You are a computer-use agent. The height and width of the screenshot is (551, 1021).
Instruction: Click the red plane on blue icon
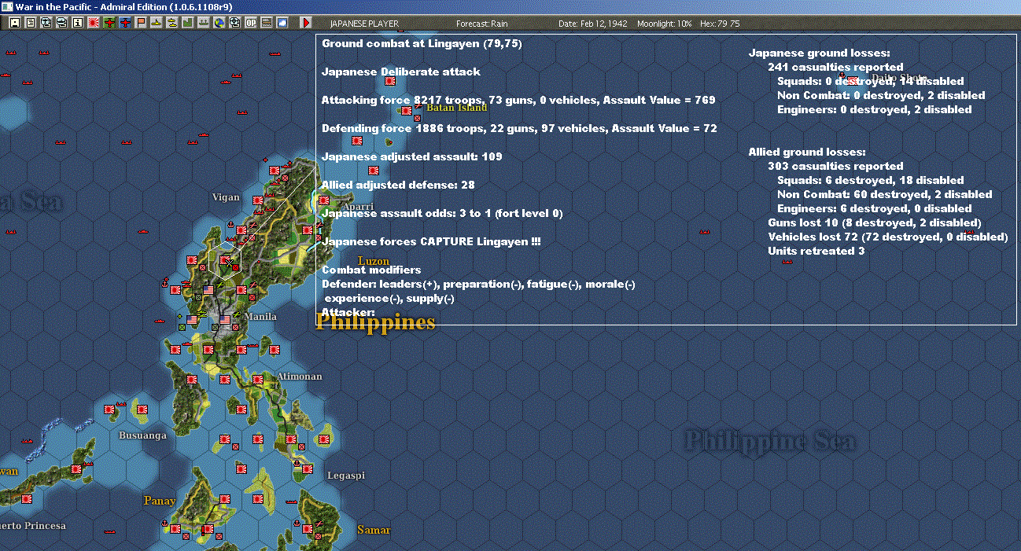pyautogui.click(x=125, y=23)
